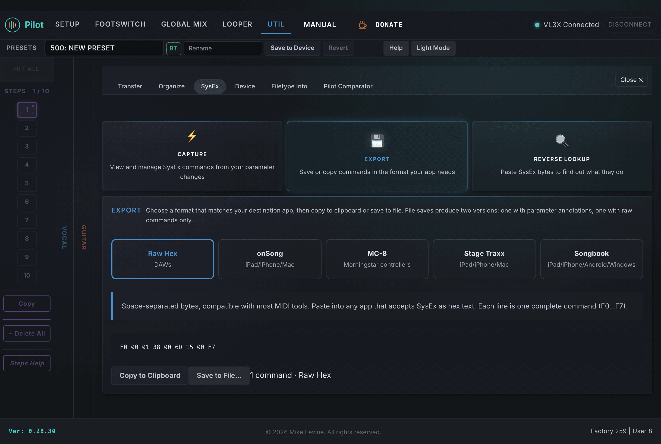Click the Delete All steps button
This screenshot has width=661, height=444.
(27, 334)
